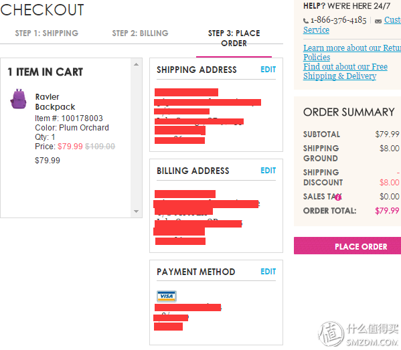Click the envelope email icon
Image resolution: width=401 pixels, height=350 pixels.
[x=378, y=21]
